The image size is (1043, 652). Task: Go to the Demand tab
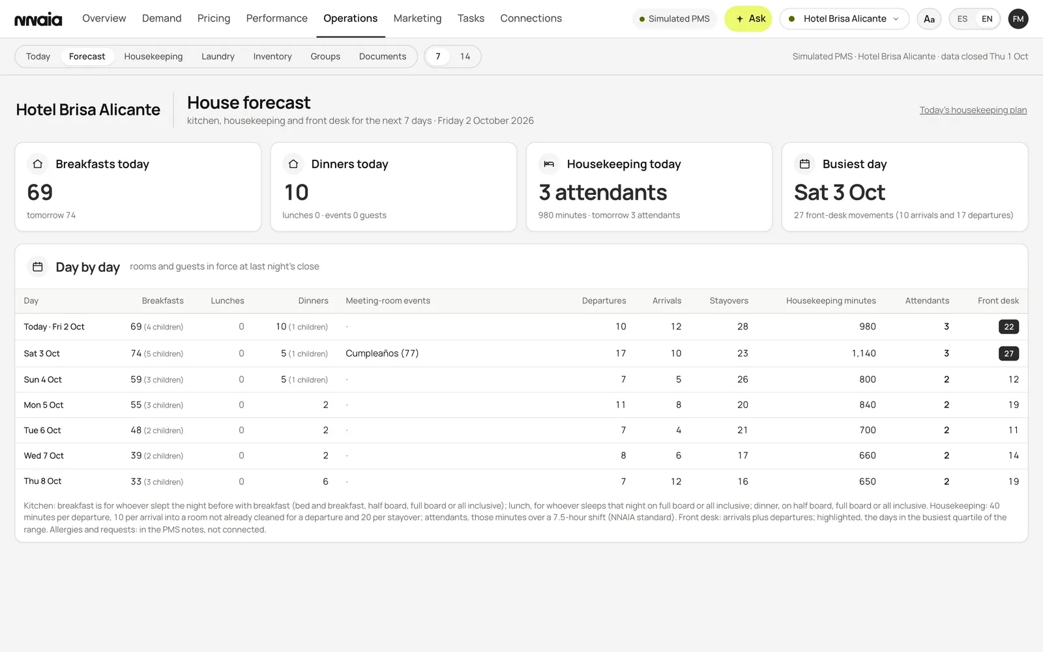point(162,18)
